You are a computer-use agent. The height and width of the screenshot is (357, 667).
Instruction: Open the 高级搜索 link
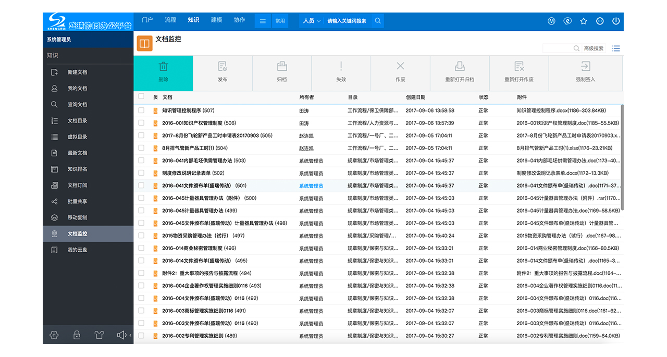click(594, 48)
